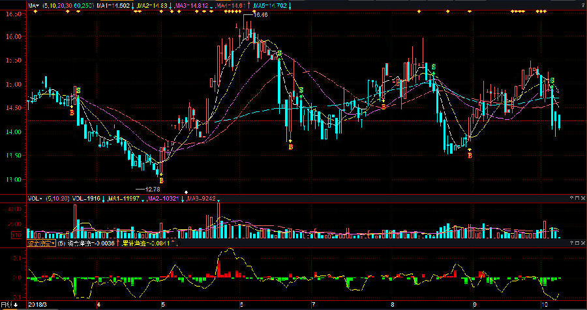Close the VOL pane
The width and height of the screenshot is (587, 310).
pyautogui.click(x=583, y=198)
